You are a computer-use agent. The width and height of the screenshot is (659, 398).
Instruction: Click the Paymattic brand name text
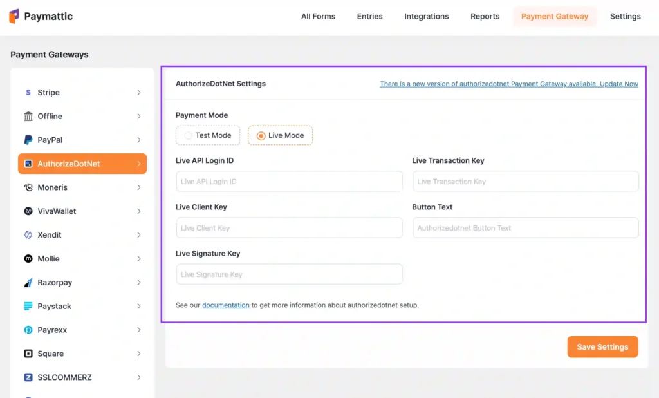click(48, 16)
